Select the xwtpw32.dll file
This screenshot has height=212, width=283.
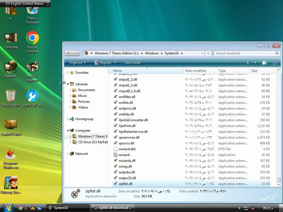tap(127, 178)
